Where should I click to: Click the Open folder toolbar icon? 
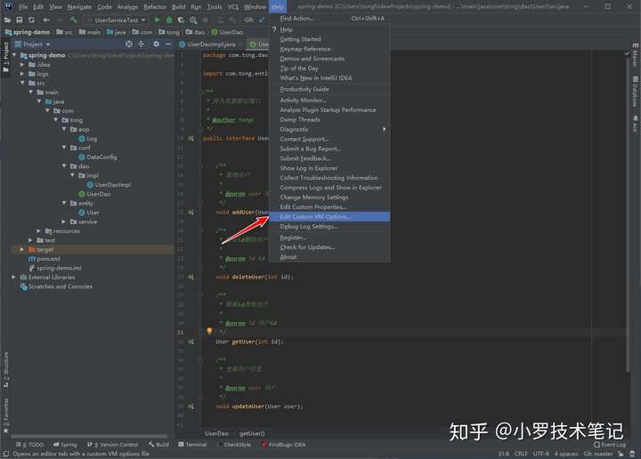[7, 20]
